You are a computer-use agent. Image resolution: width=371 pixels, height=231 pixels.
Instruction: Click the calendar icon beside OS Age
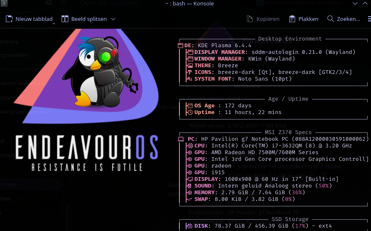(x=190, y=106)
